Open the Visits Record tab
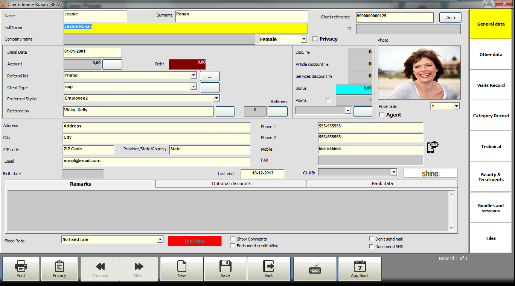The width and height of the screenshot is (515, 286). click(491, 85)
